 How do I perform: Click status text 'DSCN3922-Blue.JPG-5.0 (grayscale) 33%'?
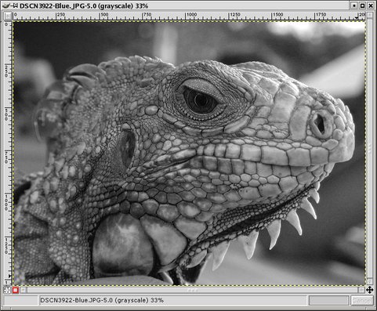pyautogui.click(x=102, y=301)
